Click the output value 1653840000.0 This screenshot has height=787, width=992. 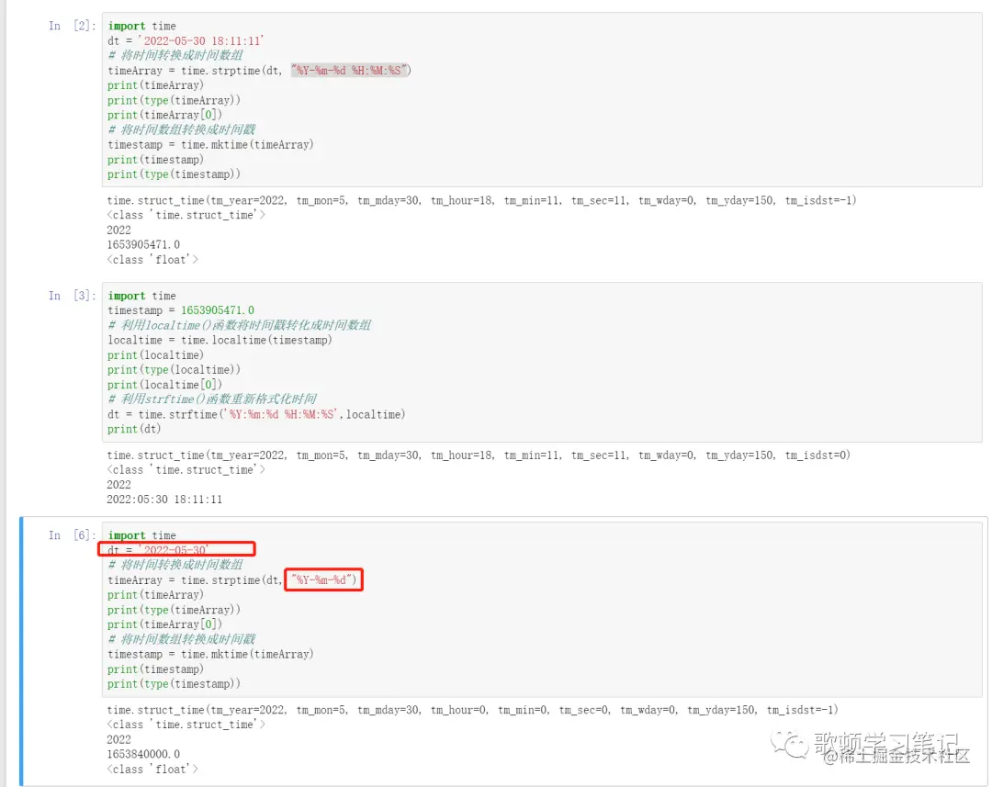pyautogui.click(x=143, y=754)
